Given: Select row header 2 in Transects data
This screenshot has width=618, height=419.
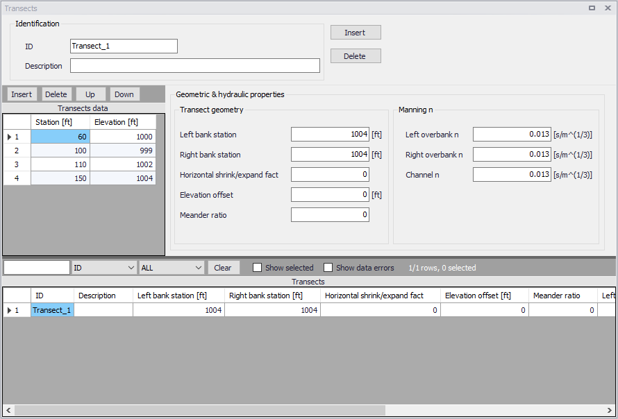Looking at the screenshot, I should pos(17,151).
